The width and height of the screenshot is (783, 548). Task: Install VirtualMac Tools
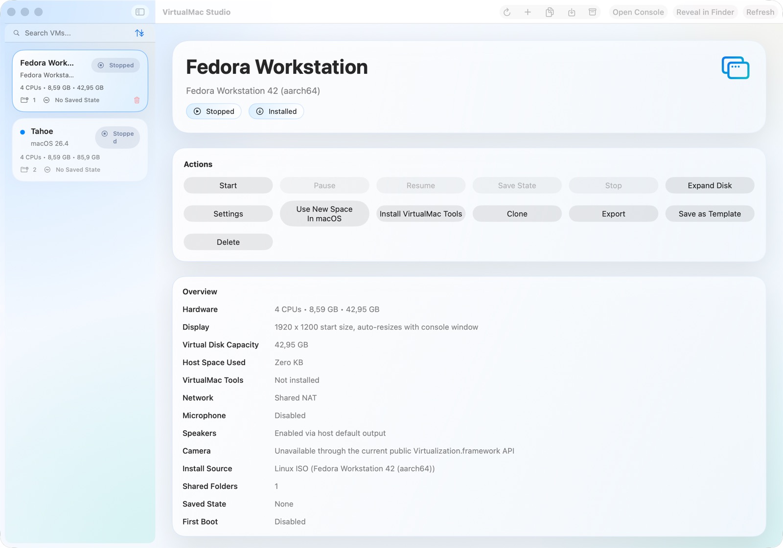coord(420,214)
